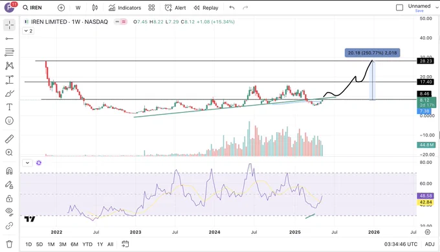This screenshot has width=440, height=252.
Task: Open the Fibonacci and Gann tools
Action: click(9, 52)
